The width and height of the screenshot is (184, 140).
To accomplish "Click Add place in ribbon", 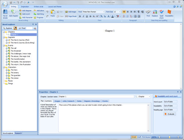I will point(39,11).
